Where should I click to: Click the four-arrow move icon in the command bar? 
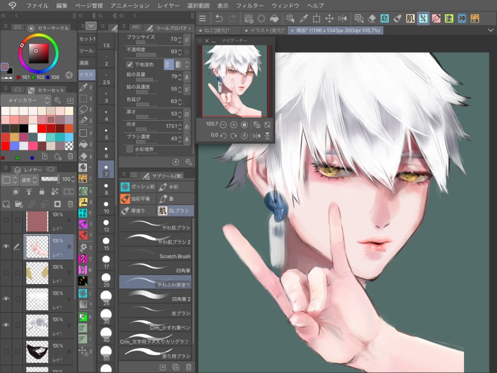[329, 19]
